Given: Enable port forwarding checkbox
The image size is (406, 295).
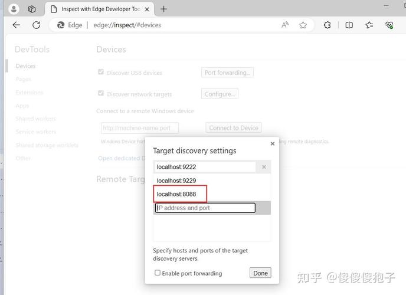Looking at the screenshot, I should tap(158, 273).
